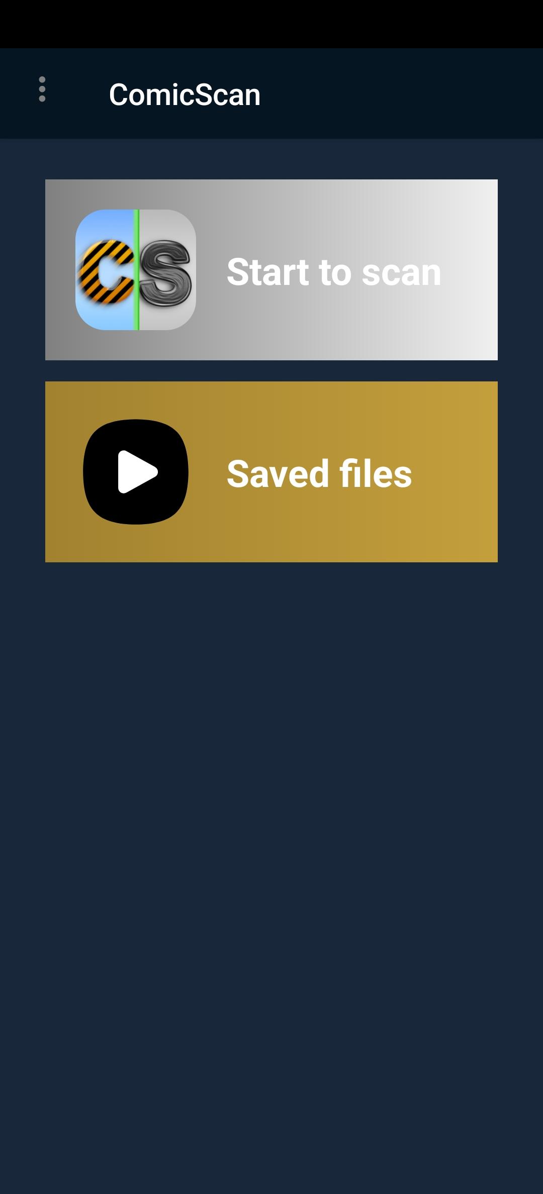Image resolution: width=543 pixels, height=1194 pixels.
Task: View saved files via play icon tile
Action: click(x=271, y=472)
